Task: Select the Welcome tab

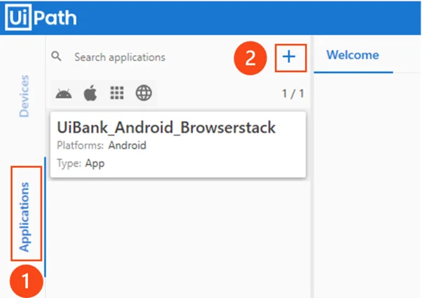Action: (353, 55)
